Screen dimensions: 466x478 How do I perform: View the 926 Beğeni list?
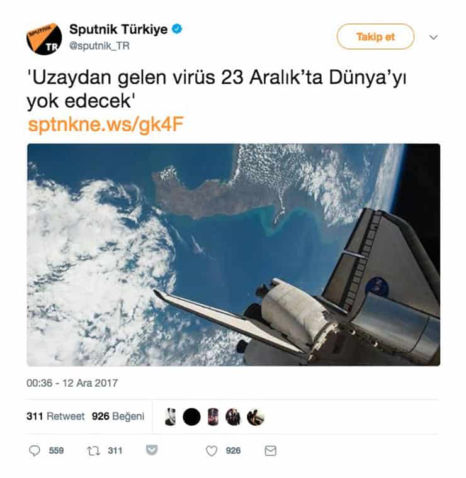pyautogui.click(x=118, y=416)
